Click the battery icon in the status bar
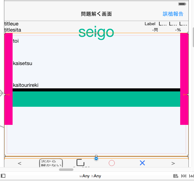Screen dimensions: 194x181 pos(182,4)
